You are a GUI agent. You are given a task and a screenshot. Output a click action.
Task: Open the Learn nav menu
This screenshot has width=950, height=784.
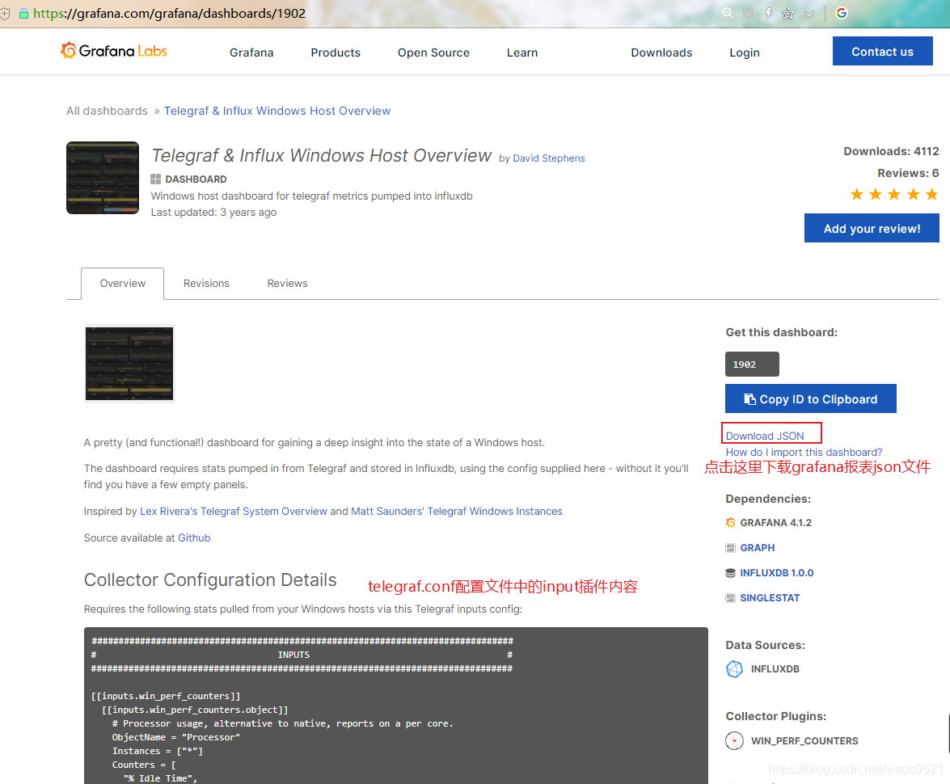tap(522, 53)
